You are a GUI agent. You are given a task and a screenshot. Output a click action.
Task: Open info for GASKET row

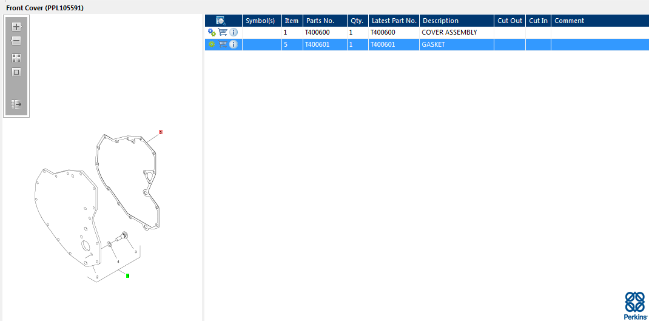234,44
